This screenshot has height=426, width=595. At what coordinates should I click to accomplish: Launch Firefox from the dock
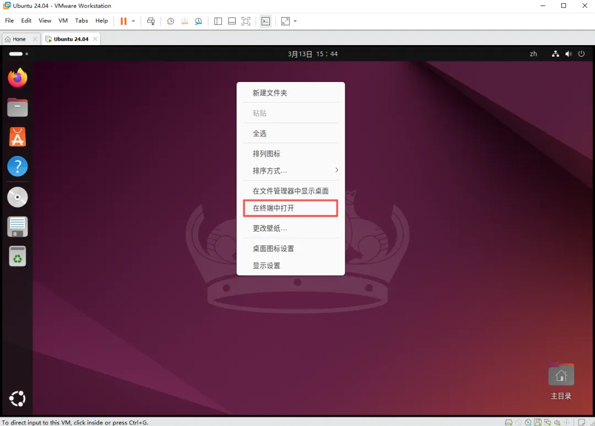click(18, 78)
